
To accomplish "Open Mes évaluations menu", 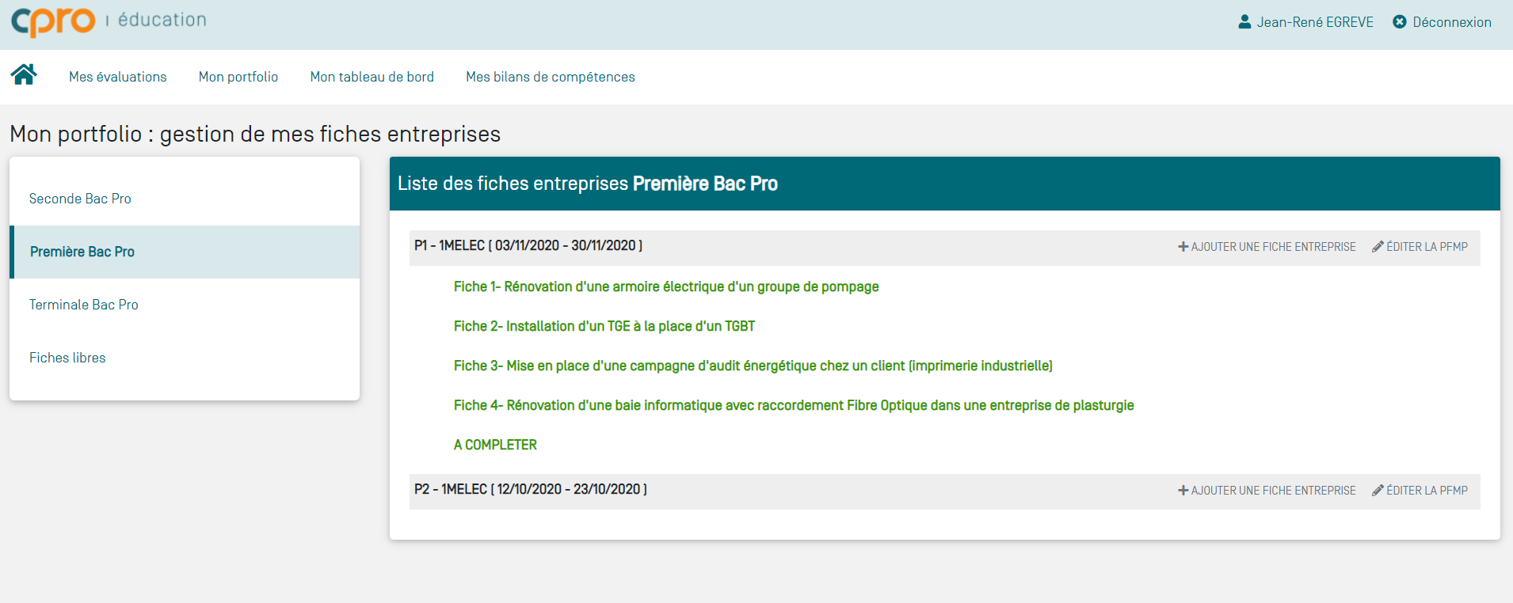I will coord(118,77).
